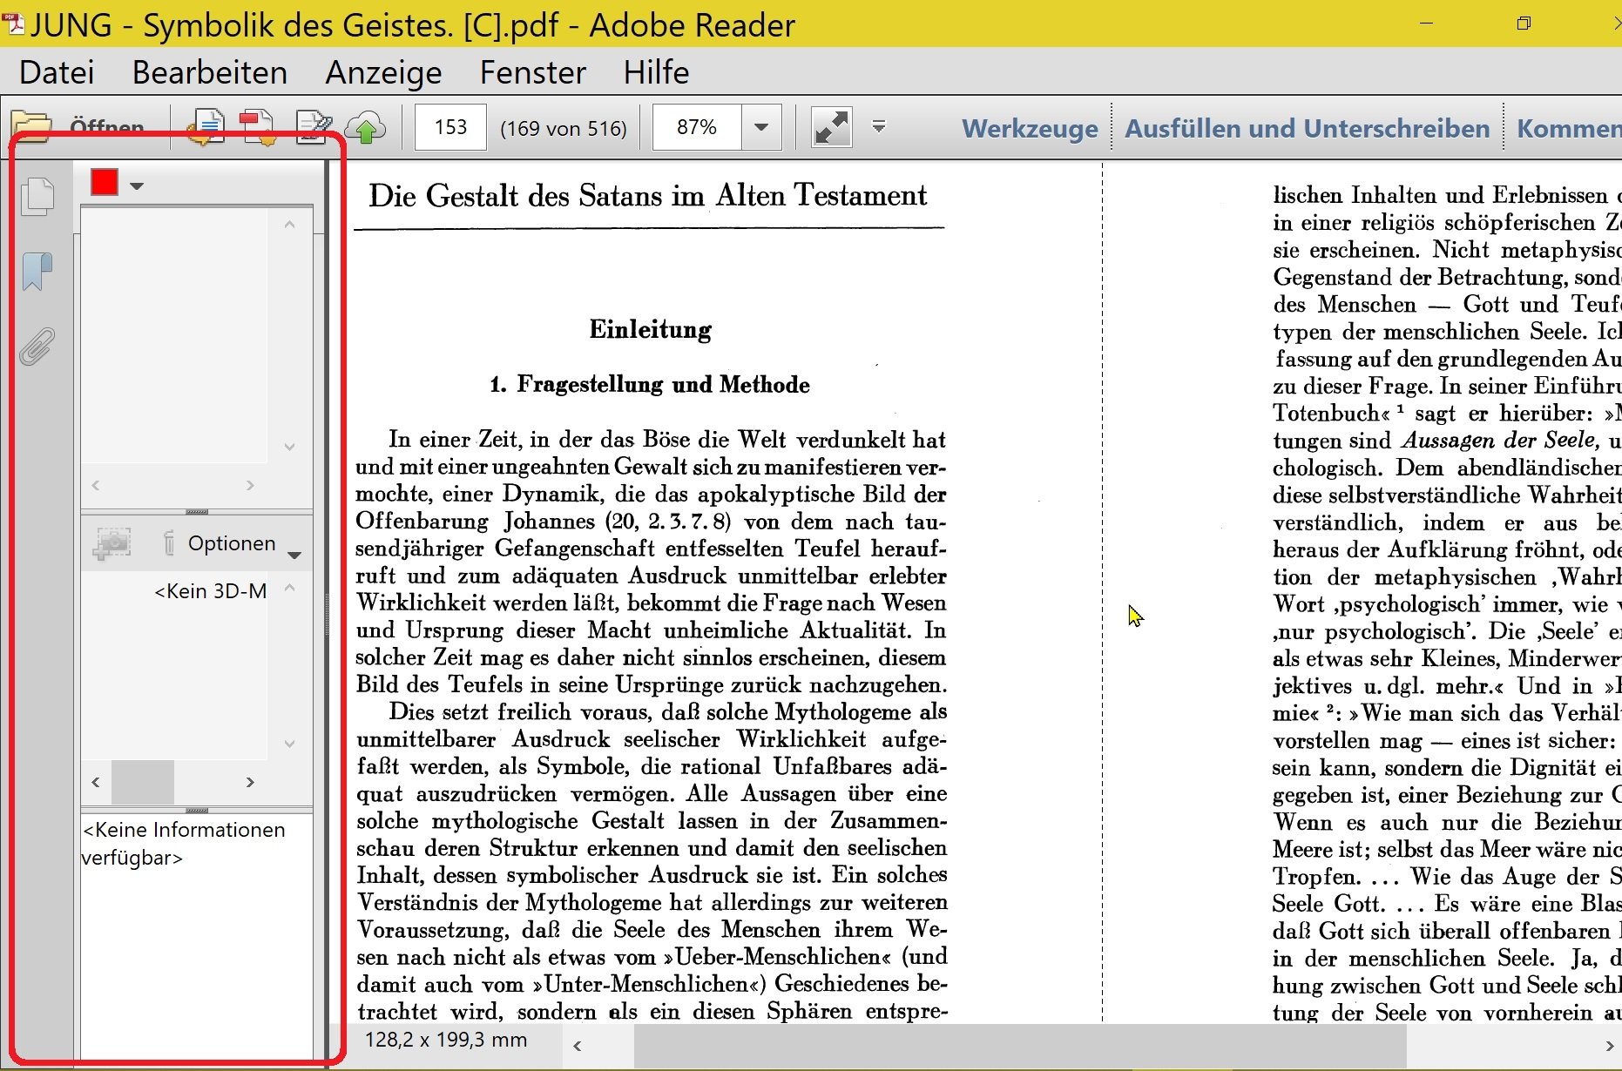
Task: Click the trash delete view icon
Action: tap(169, 543)
